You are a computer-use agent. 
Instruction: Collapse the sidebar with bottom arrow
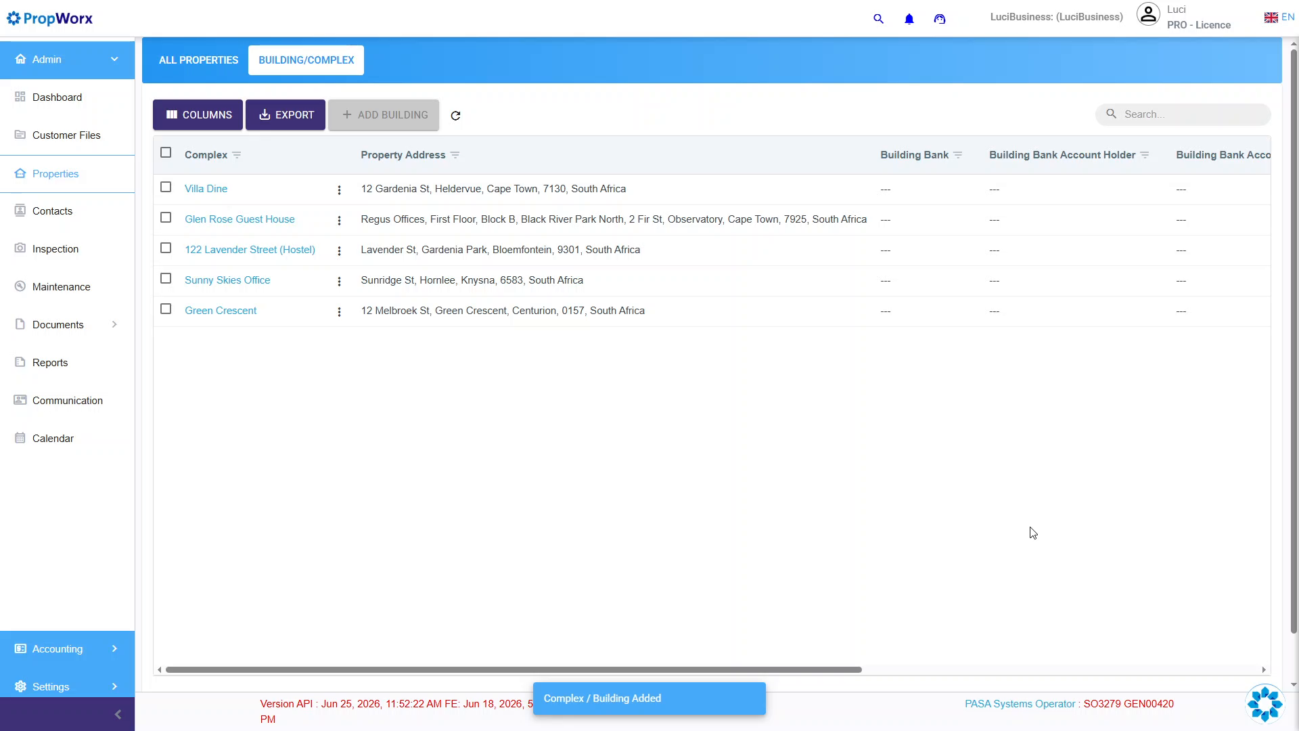point(118,715)
